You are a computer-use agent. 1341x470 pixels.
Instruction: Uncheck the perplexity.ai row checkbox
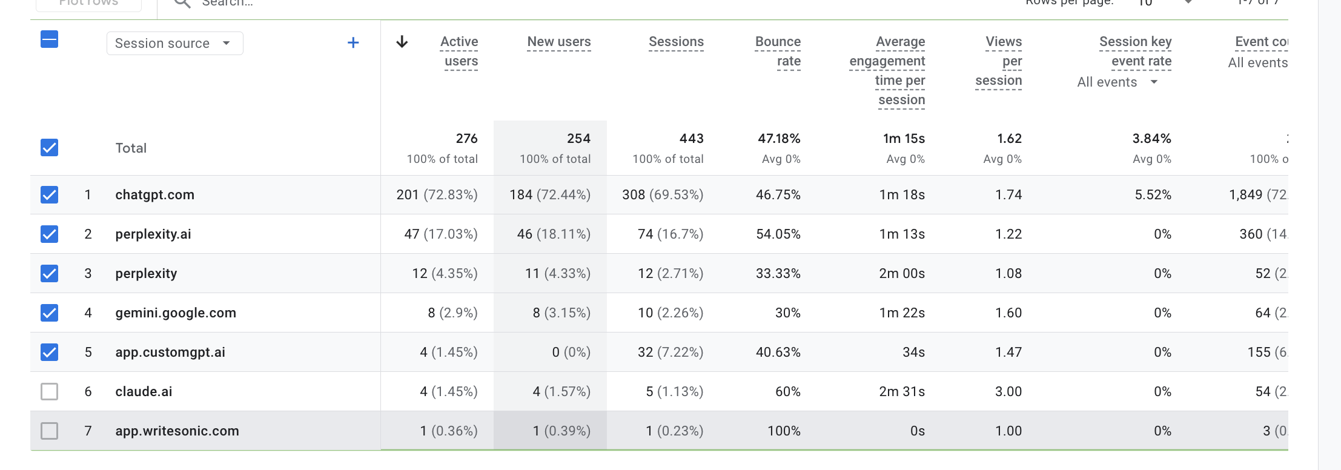50,234
